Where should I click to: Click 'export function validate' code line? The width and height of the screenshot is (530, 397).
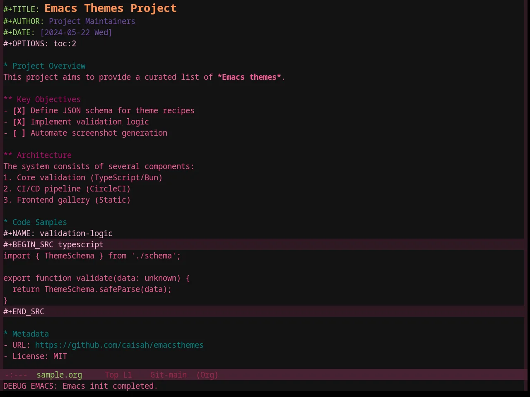96,278
